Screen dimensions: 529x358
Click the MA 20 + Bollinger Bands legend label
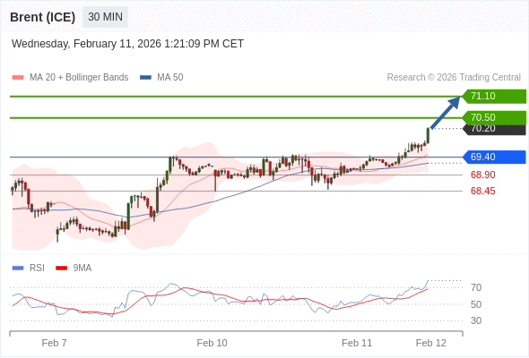point(79,78)
